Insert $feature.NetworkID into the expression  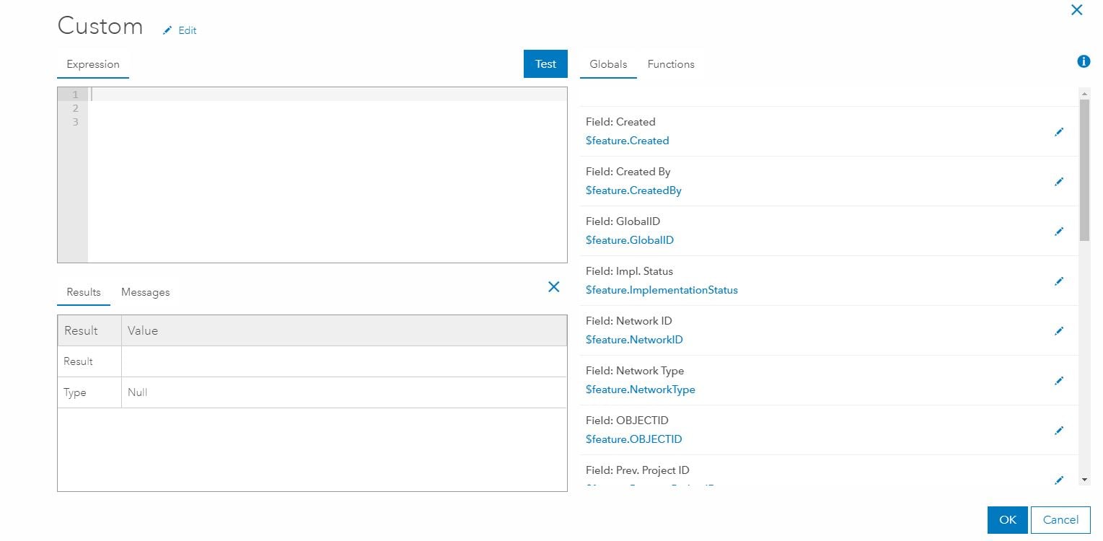[634, 340]
